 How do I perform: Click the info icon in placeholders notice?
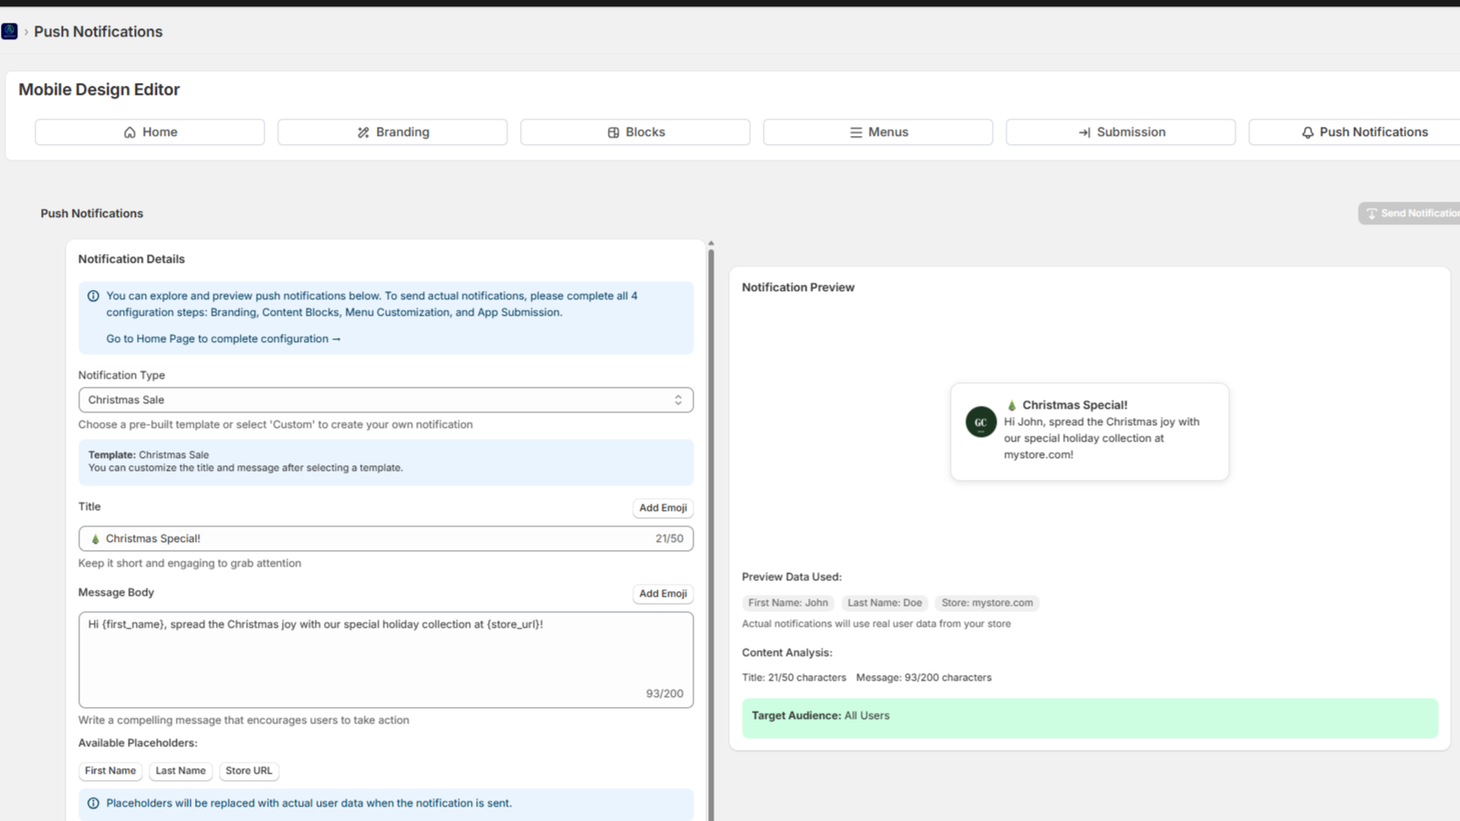pos(93,804)
